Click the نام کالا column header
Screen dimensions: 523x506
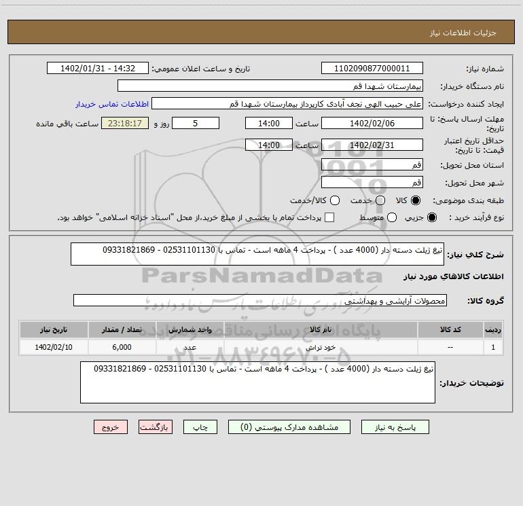321,329
